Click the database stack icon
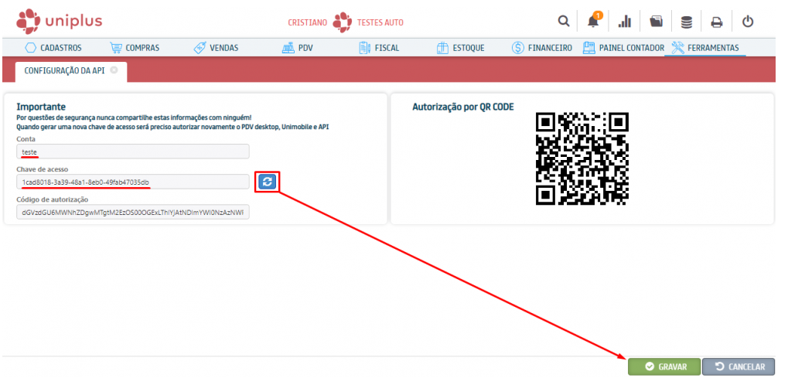The height and width of the screenshot is (378, 788). (686, 22)
